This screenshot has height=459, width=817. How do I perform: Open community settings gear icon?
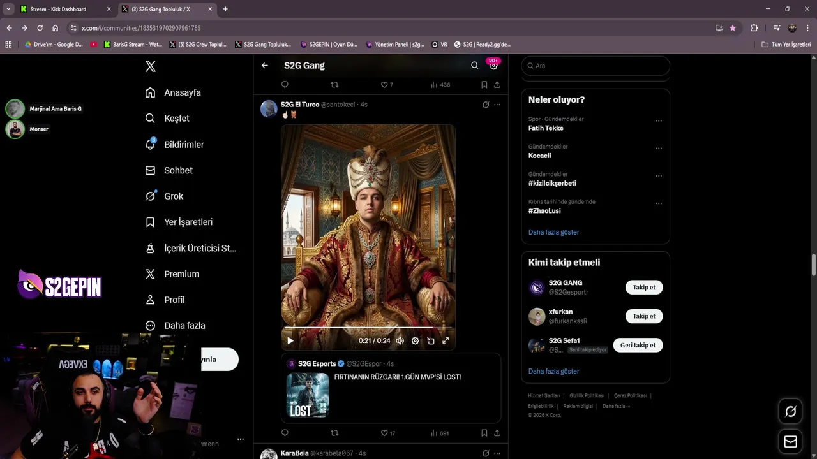point(493,65)
